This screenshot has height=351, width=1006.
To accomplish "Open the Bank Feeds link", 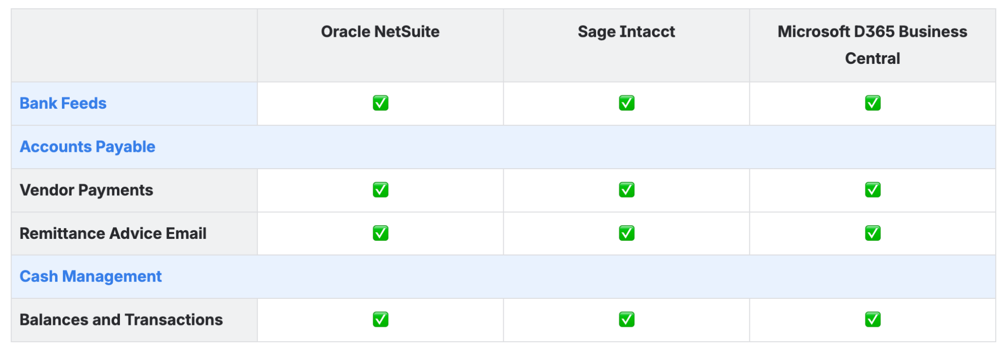I will [x=63, y=103].
